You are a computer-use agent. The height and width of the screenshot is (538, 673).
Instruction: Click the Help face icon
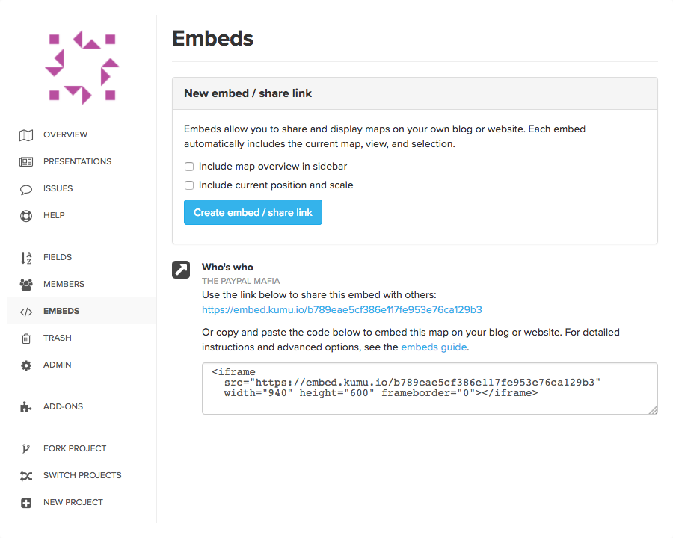pyautogui.click(x=25, y=215)
